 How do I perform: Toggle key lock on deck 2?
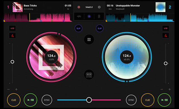(166, 35)
